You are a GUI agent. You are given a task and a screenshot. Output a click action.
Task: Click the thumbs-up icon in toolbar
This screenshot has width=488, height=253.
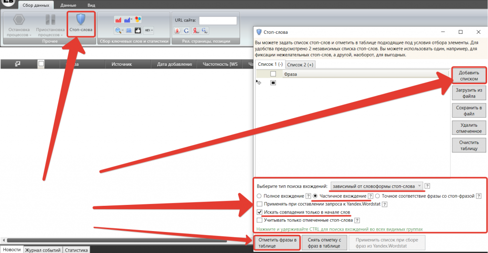coord(138,30)
